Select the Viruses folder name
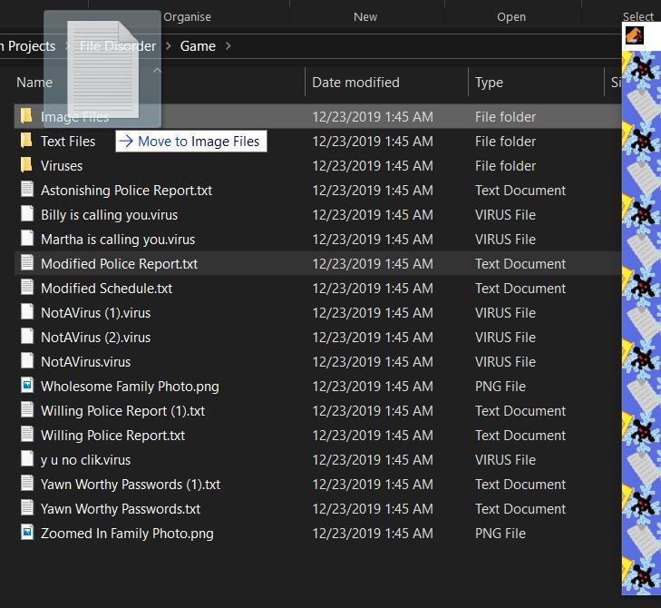Viewport: 661px width, 608px height. (62, 166)
